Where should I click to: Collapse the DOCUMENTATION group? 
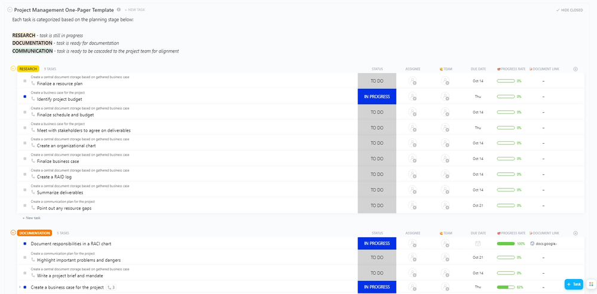13,233
